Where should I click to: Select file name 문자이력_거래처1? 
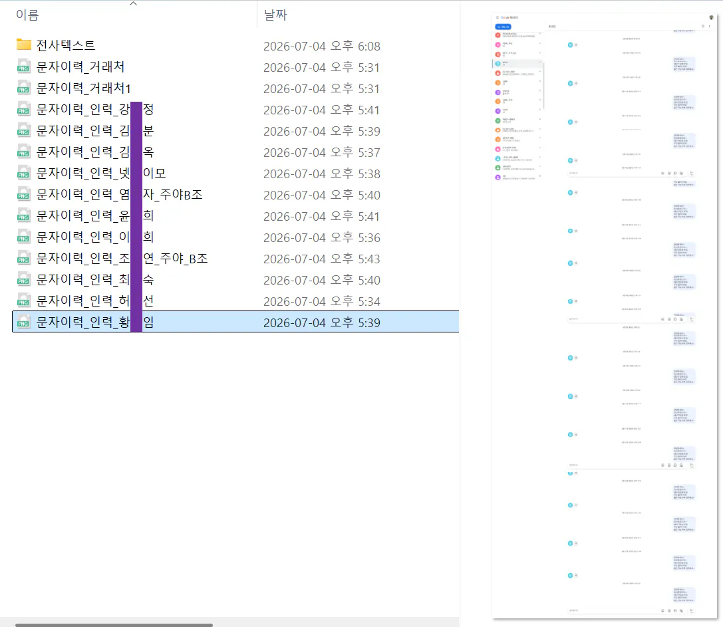[x=83, y=88]
